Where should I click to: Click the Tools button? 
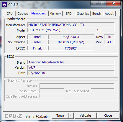pos(60,116)
